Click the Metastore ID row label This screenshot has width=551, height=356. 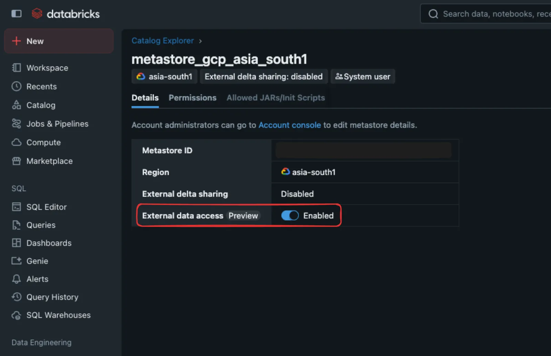click(x=167, y=150)
